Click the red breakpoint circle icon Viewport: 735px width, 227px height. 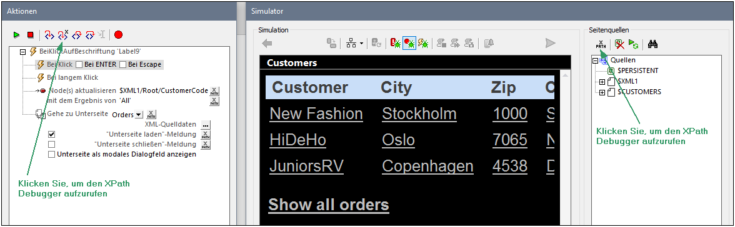[x=119, y=35]
